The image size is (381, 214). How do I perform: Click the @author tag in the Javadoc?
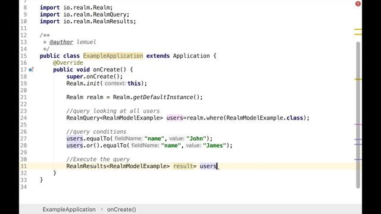point(61,42)
